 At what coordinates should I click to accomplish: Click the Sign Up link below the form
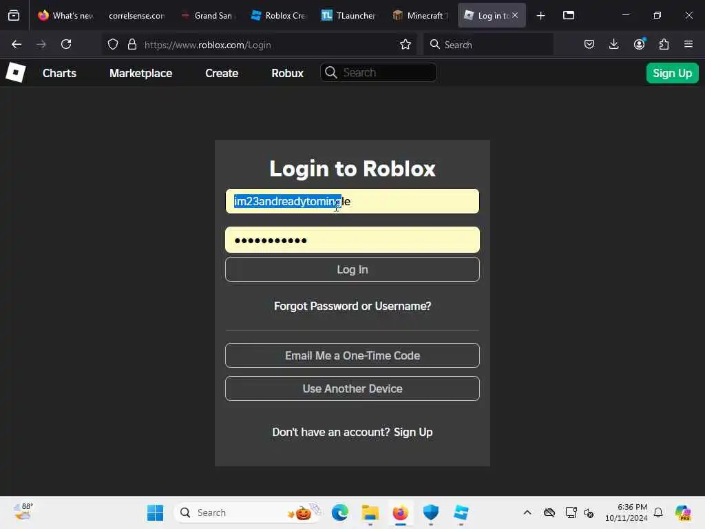(x=413, y=432)
